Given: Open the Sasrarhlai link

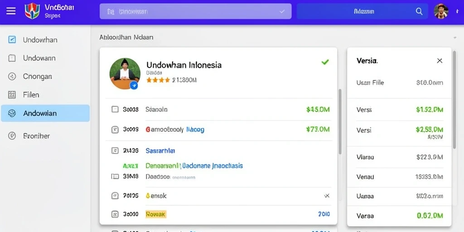Looking at the screenshot, I should point(160,150).
